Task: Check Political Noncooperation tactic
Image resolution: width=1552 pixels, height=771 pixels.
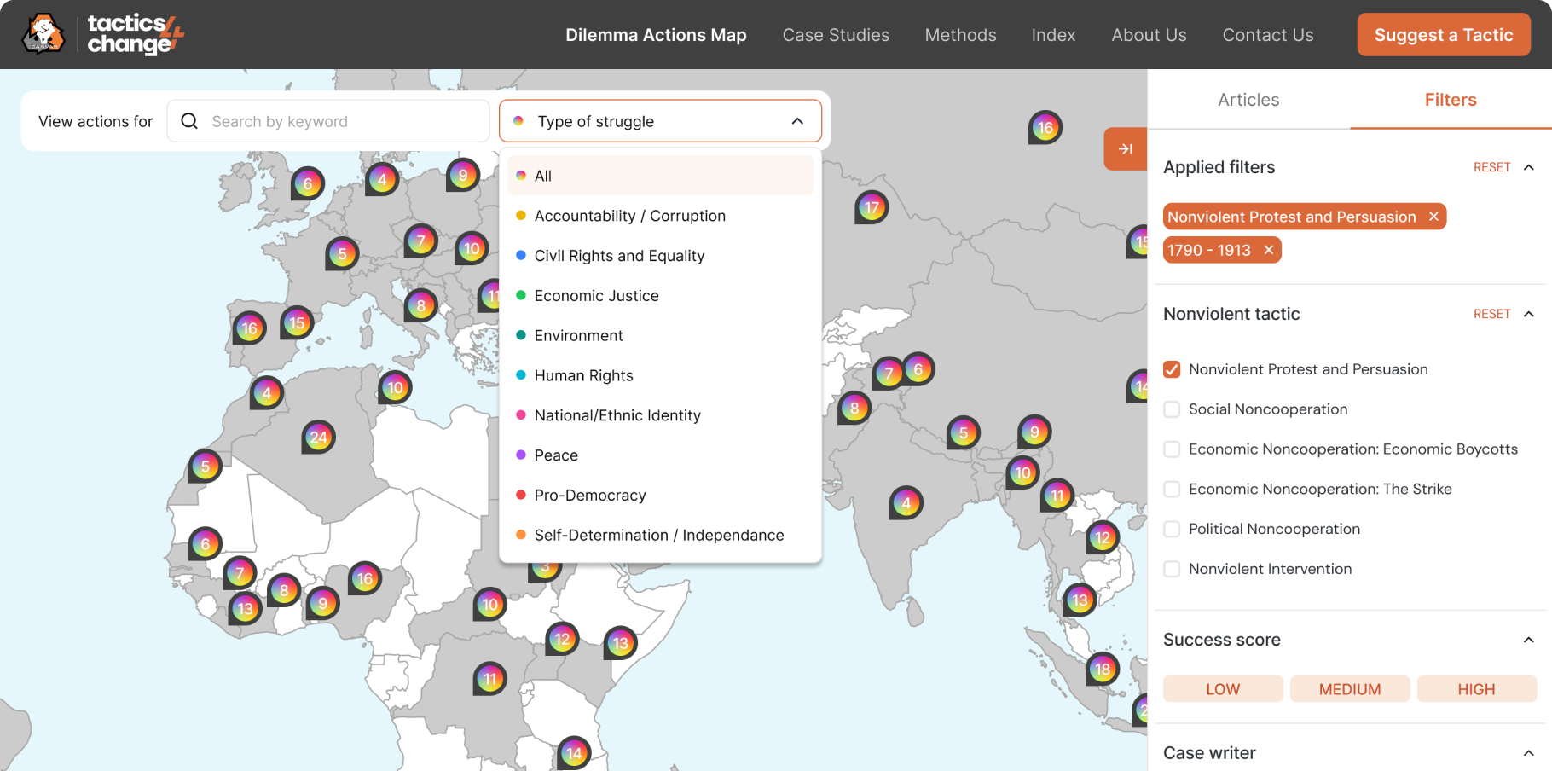Action: tap(1172, 529)
